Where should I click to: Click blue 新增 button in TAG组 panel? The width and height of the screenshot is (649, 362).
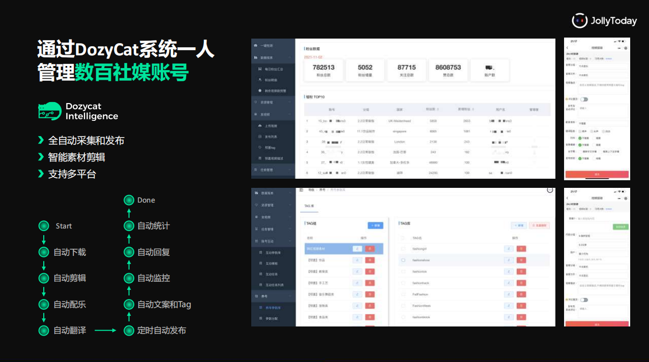pos(375,225)
